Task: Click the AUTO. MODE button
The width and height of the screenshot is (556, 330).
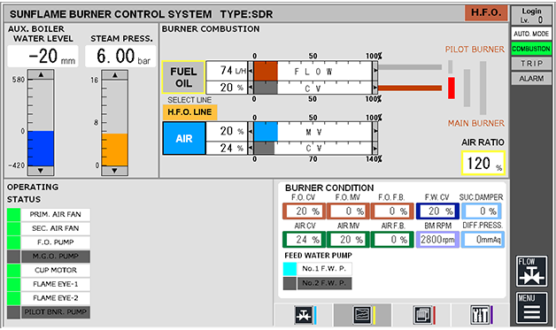Action: coord(531,34)
